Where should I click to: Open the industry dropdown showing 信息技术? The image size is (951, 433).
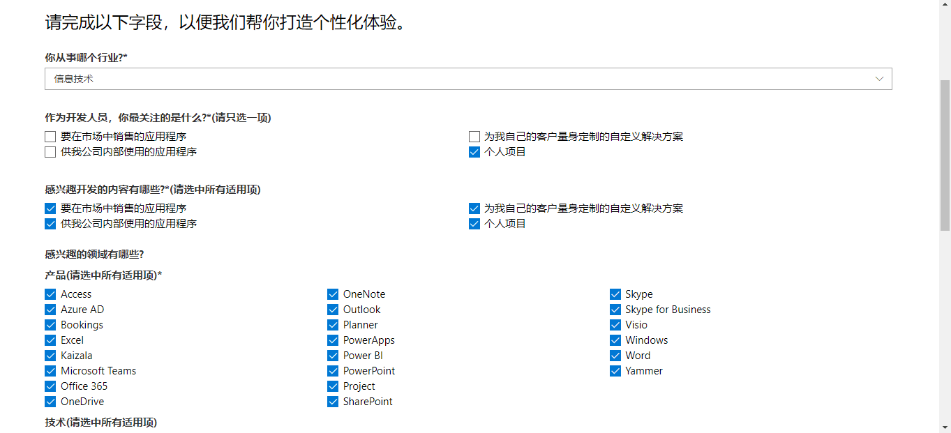[468, 79]
